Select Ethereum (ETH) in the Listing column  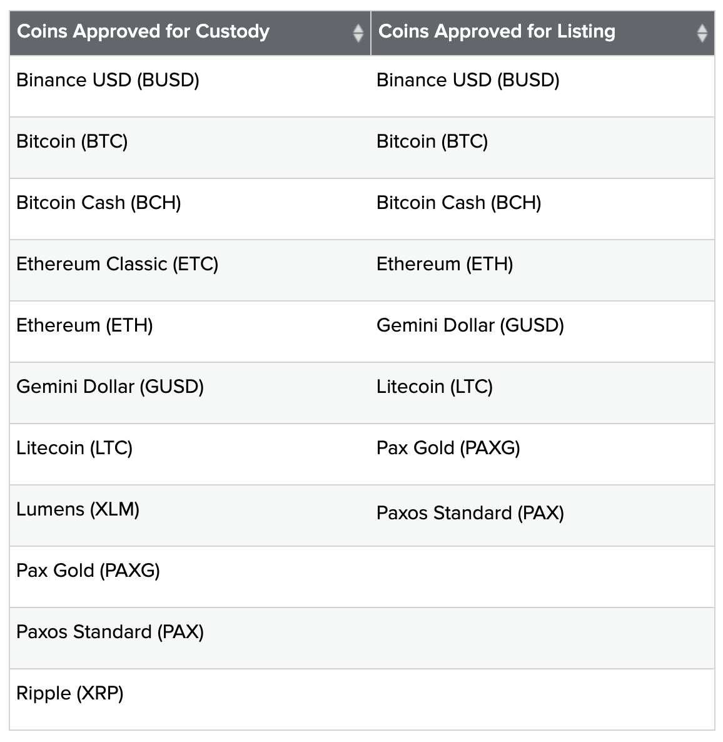(445, 264)
